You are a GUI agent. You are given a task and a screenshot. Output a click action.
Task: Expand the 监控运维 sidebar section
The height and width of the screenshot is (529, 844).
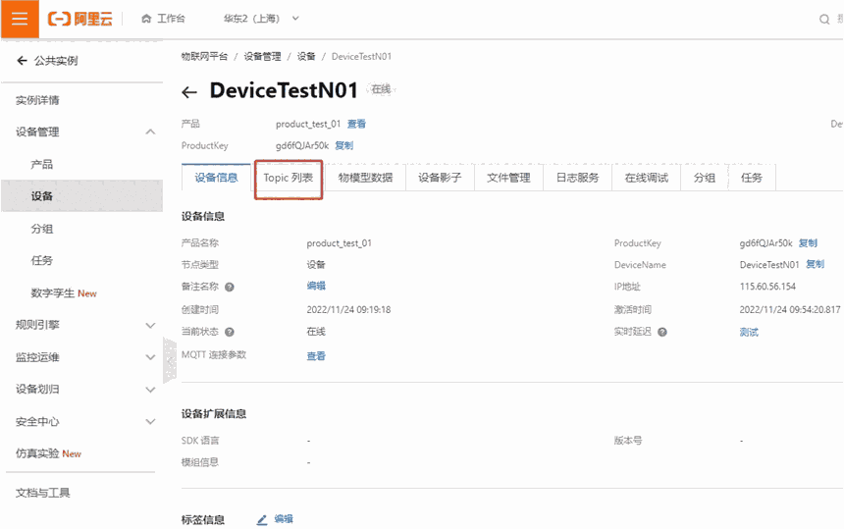[150, 357]
